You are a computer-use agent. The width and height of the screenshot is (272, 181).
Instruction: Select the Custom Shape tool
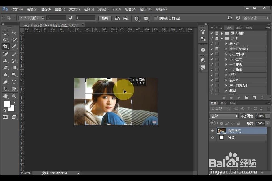pos(14,89)
